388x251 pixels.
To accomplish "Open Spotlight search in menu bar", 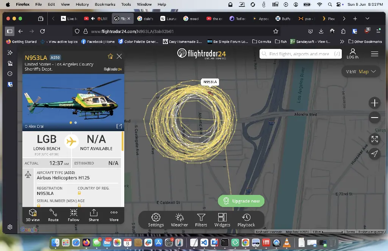I will coord(330,5).
